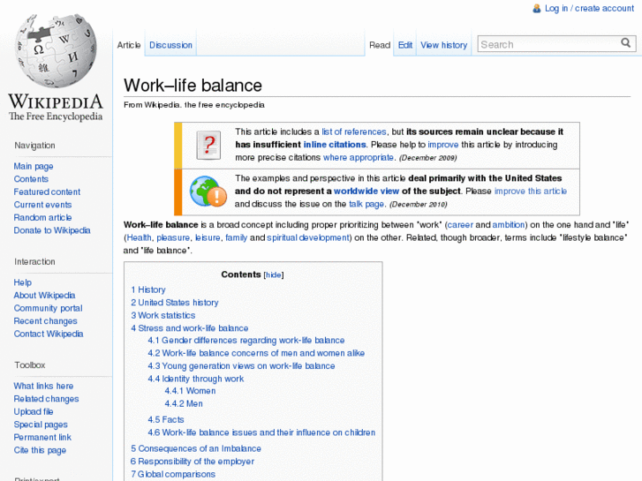Hide the Contents table via hide link
The image size is (642, 481).
(x=274, y=275)
